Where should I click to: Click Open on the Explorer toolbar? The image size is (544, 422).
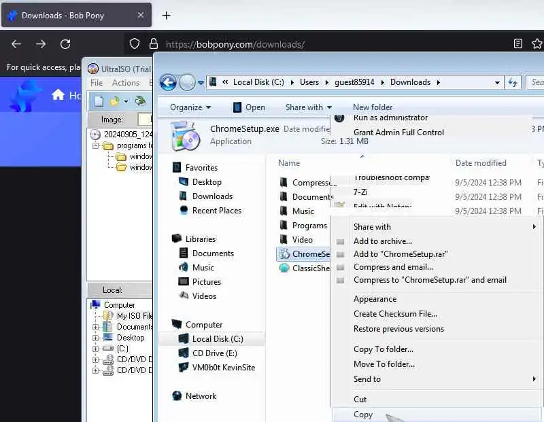[x=249, y=107]
